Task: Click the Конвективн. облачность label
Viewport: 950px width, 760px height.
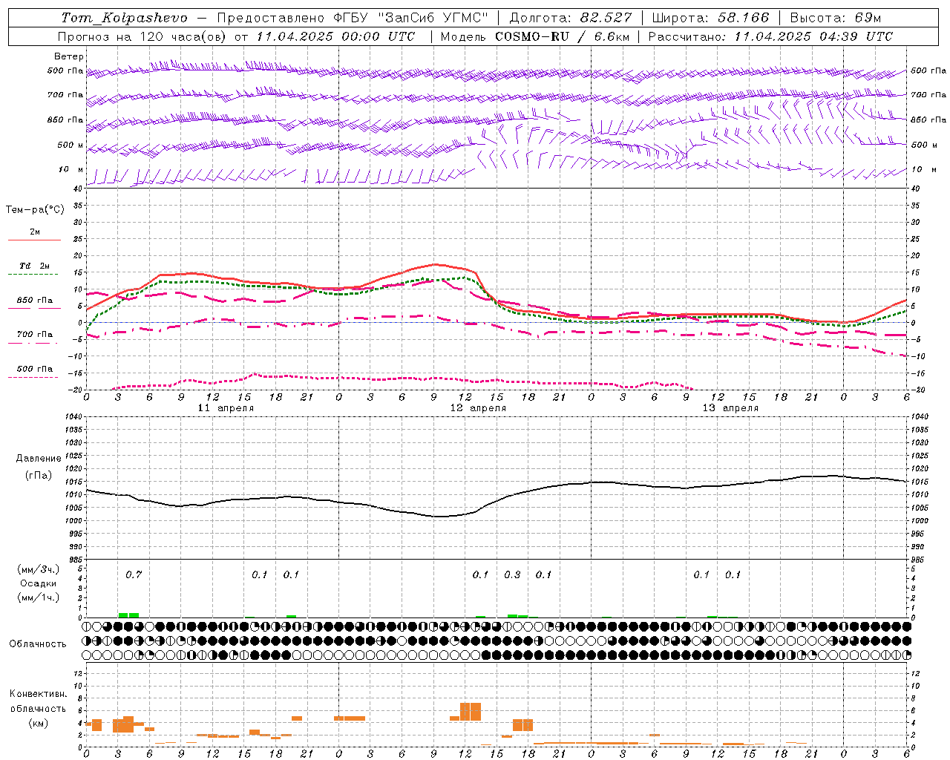Action: 38,701
